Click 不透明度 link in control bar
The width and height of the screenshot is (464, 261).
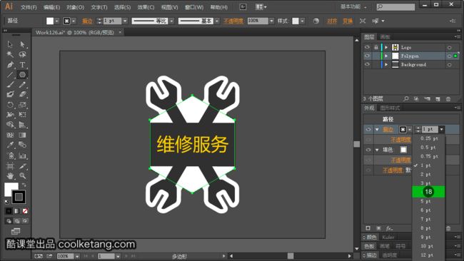[x=233, y=21]
